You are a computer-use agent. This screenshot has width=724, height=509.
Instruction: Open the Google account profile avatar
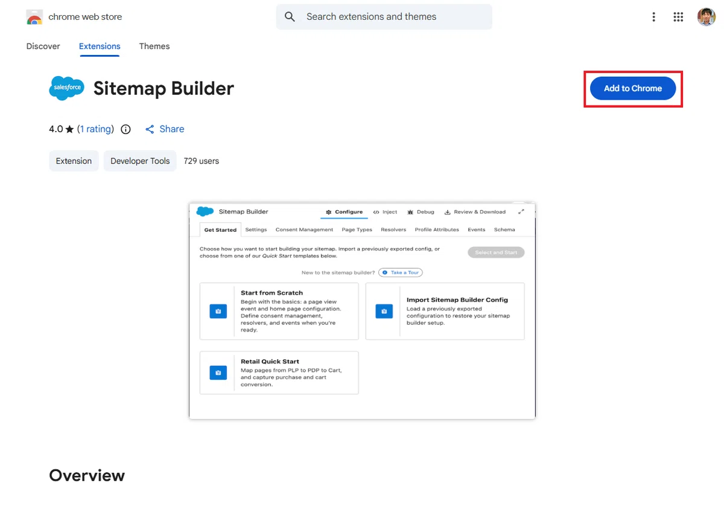pos(706,17)
